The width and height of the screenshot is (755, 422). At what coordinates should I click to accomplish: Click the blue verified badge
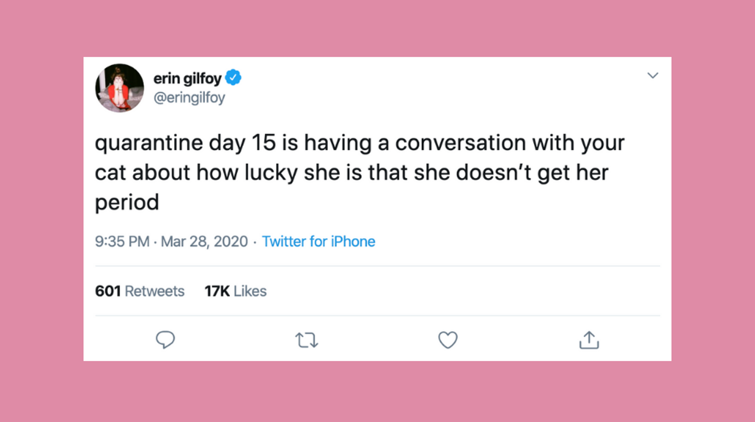[x=233, y=78]
